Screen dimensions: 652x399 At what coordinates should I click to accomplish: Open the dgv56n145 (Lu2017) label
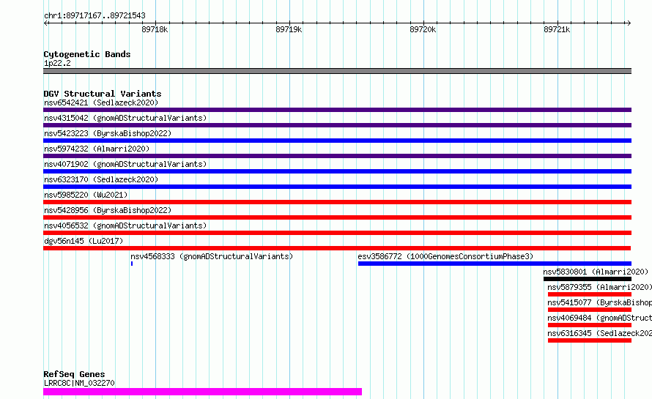84,241
